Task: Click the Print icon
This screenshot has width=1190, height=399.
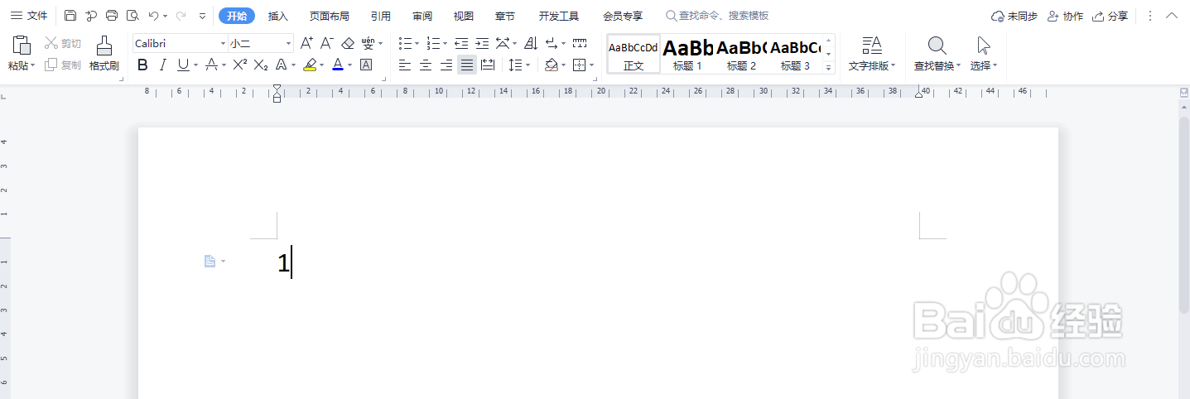Action: [112, 16]
